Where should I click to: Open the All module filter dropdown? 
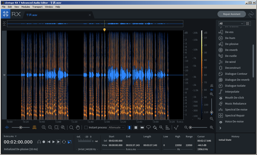[231, 24]
